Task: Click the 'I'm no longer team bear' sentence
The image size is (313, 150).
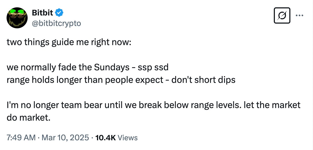Action: [x=55, y=105]
